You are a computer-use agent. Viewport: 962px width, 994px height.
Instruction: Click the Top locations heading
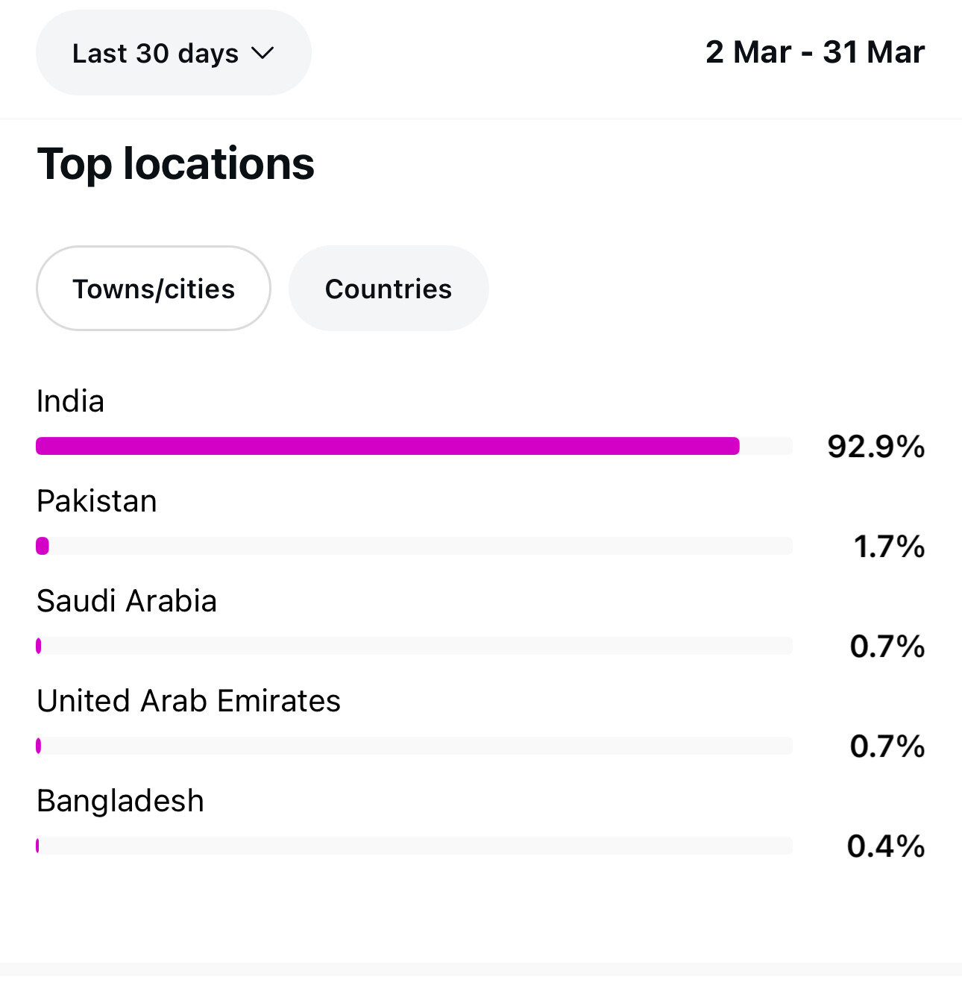click(x=176, y=164)
